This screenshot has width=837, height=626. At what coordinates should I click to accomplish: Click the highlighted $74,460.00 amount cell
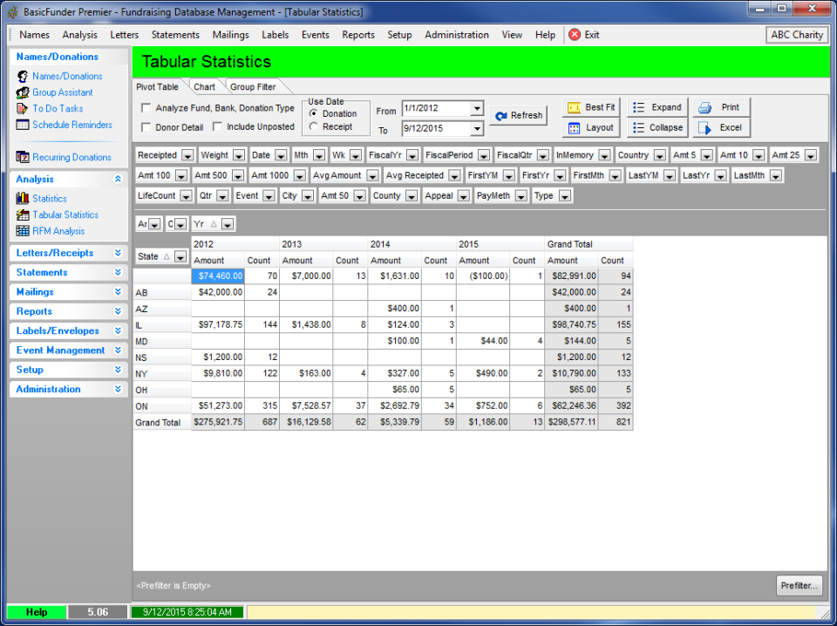(216, 276)
